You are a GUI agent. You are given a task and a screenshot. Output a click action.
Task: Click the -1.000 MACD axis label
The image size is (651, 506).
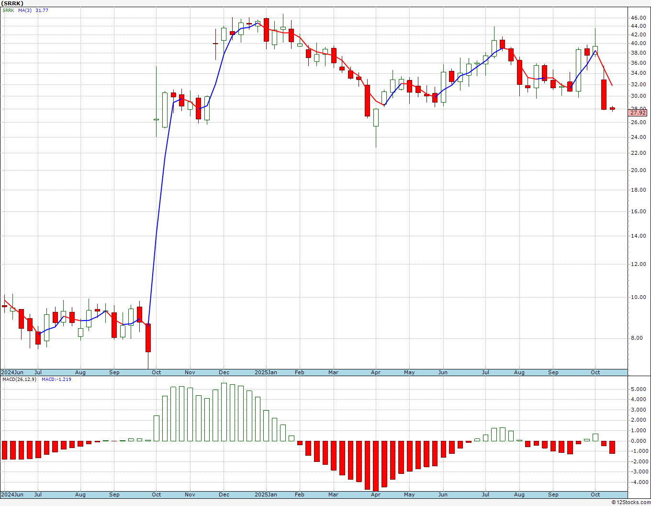(x=639, y=451)
